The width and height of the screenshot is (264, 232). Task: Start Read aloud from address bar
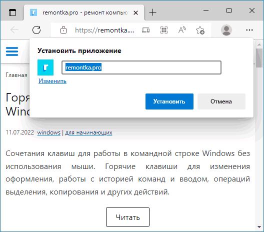[x=182, y=30]
